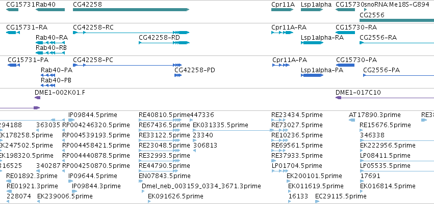Select the CG15731 gene arrow
The width and height of the screenshot is (434, 204).
point(12,10)
